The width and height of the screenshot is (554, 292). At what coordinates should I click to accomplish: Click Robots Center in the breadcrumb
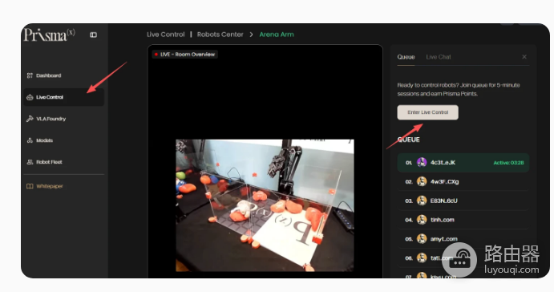tap(220, 34)
